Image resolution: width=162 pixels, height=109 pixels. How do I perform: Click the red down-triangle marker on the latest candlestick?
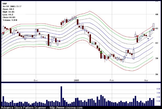pos(154,29)
